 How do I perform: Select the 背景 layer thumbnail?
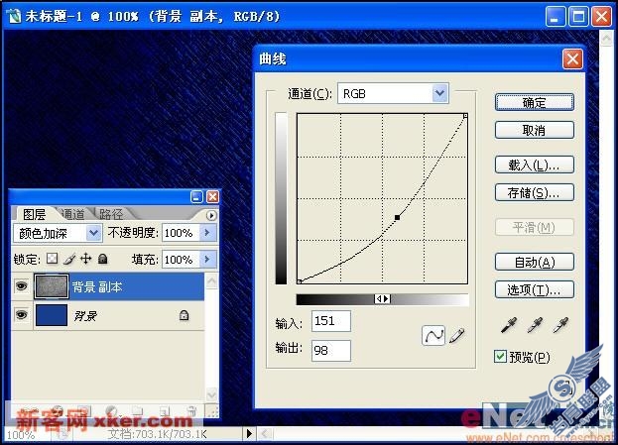pos(52,314)
